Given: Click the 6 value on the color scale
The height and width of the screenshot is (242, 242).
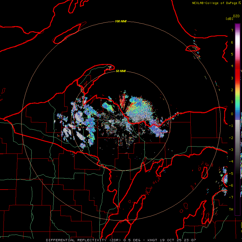Looking at the screenshot, I should (x=232, y=42).
